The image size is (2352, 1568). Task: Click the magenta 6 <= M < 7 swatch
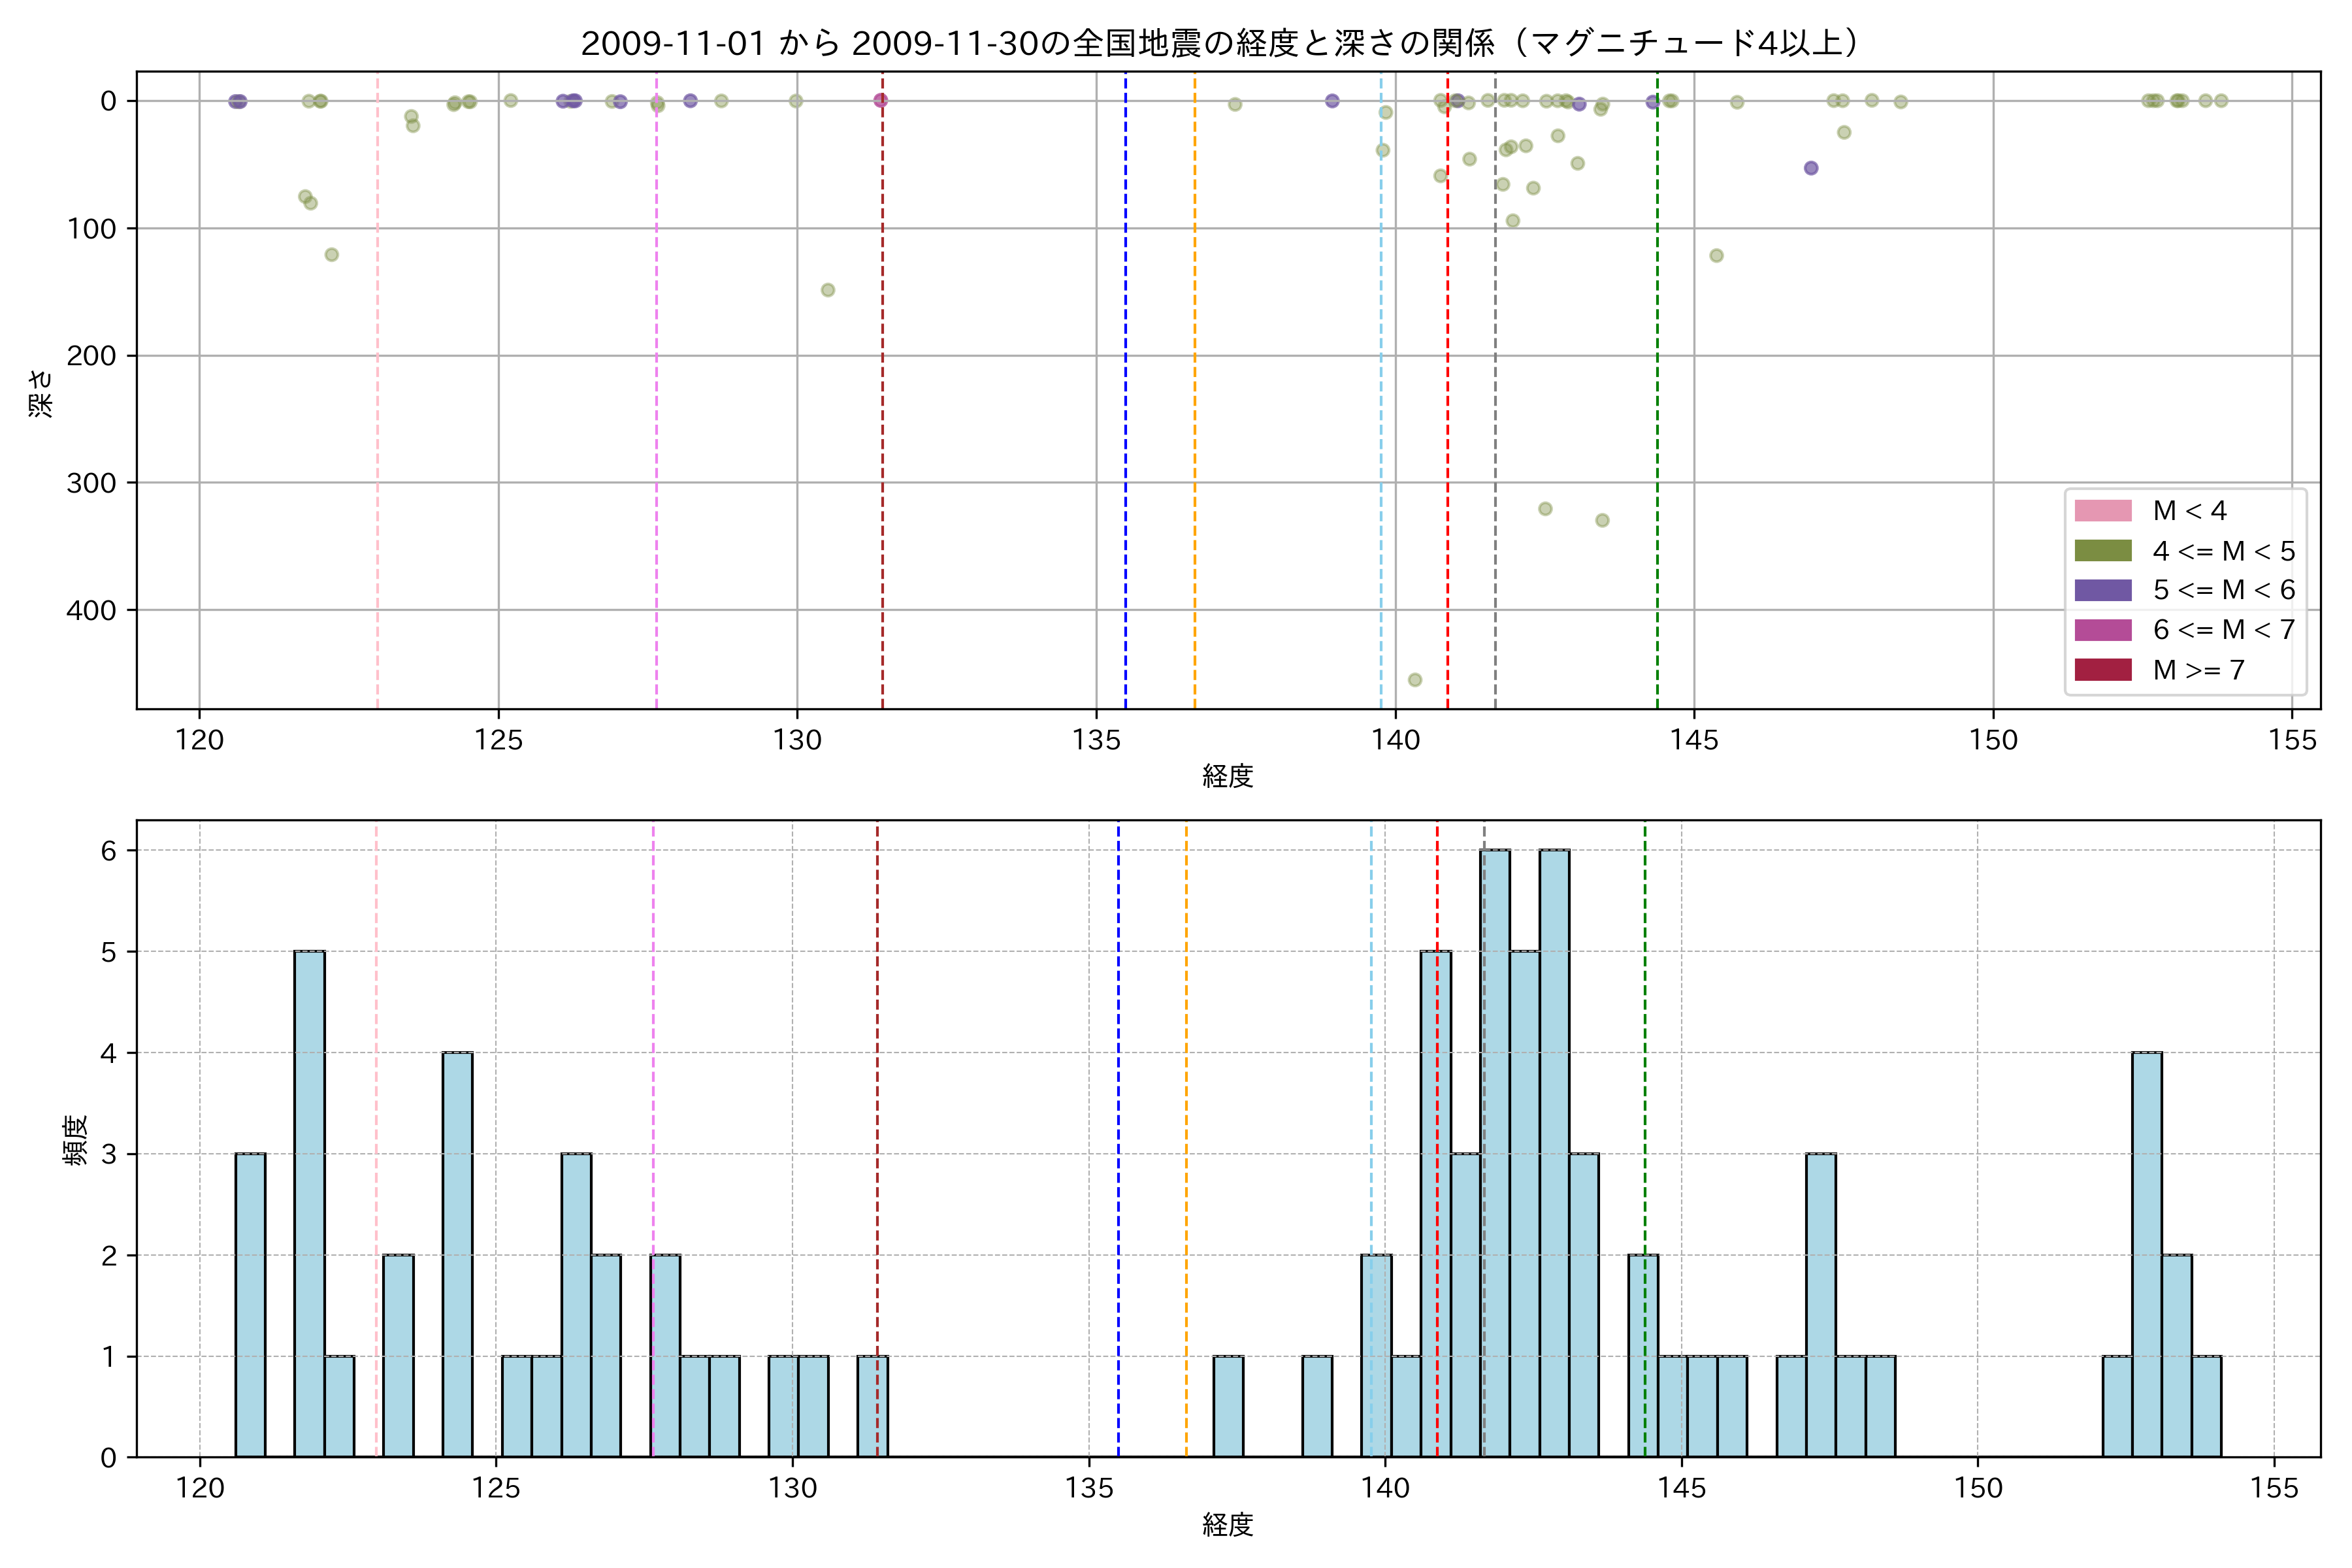[x=2103, y=630]
